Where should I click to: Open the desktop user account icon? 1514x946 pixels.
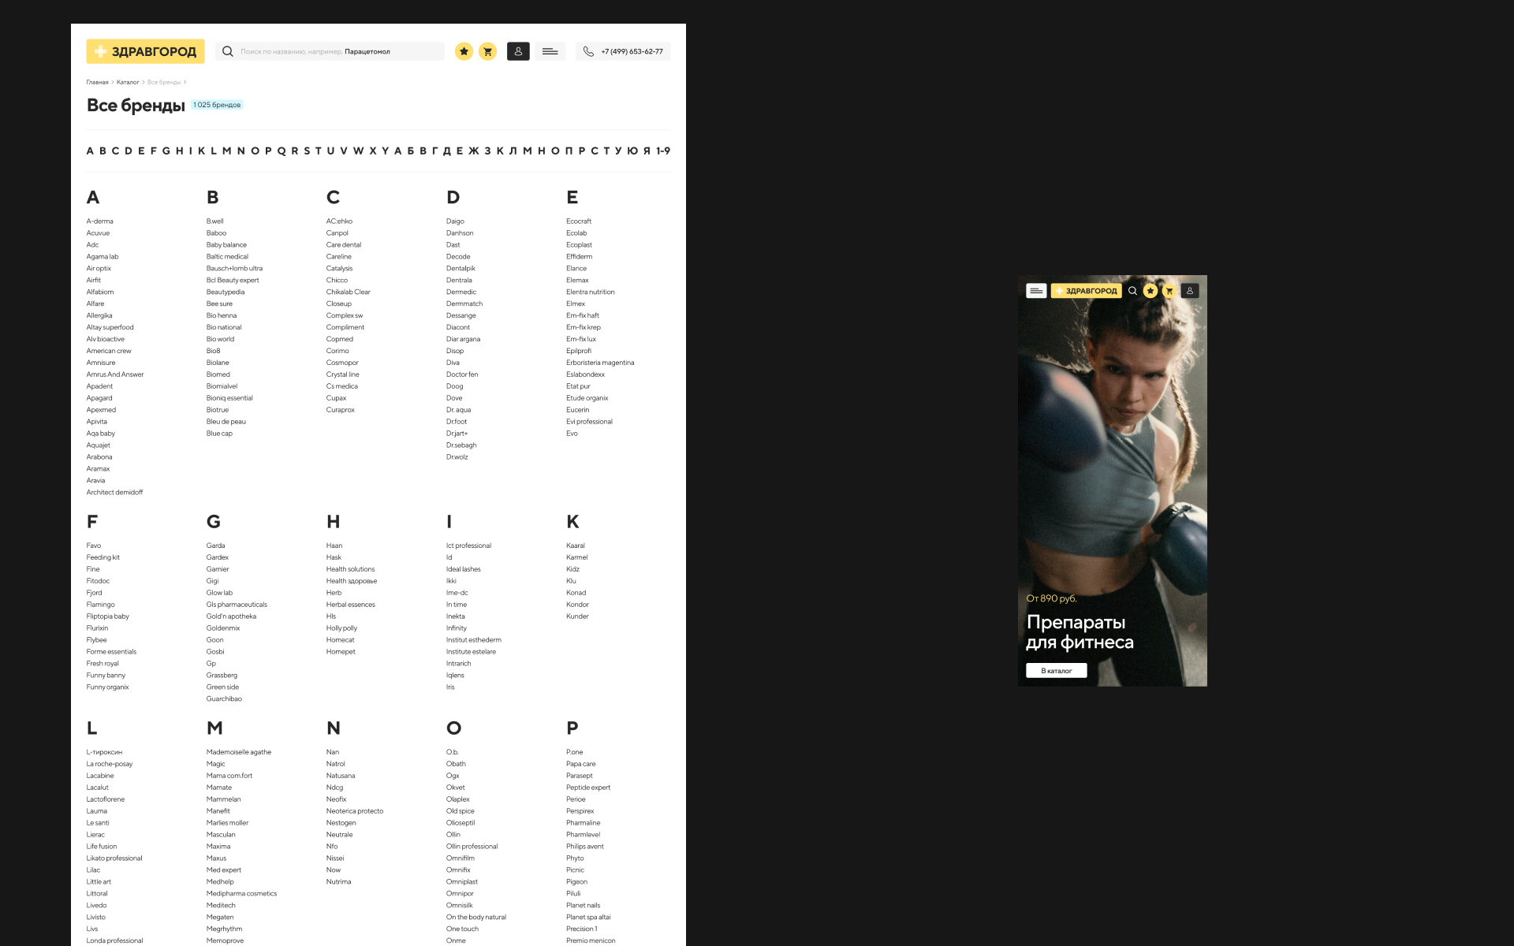click(518, 51)
